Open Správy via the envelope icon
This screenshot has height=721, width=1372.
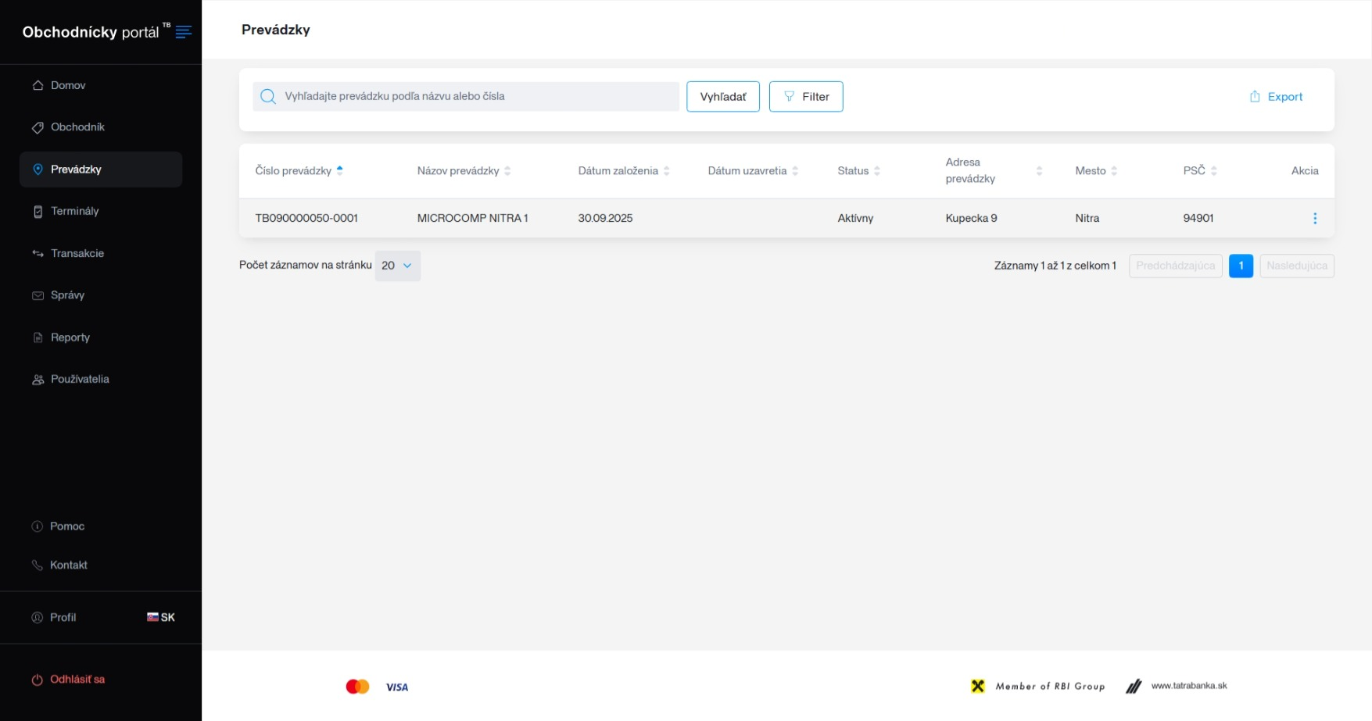(x=38, y=295)
